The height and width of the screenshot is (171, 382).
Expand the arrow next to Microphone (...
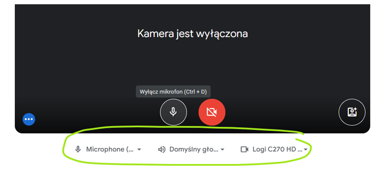(x=139, y=150)
